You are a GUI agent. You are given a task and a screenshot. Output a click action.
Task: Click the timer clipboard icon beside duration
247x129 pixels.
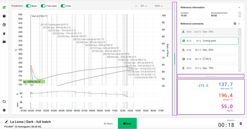pyautogui.click(x=241, y=124)
